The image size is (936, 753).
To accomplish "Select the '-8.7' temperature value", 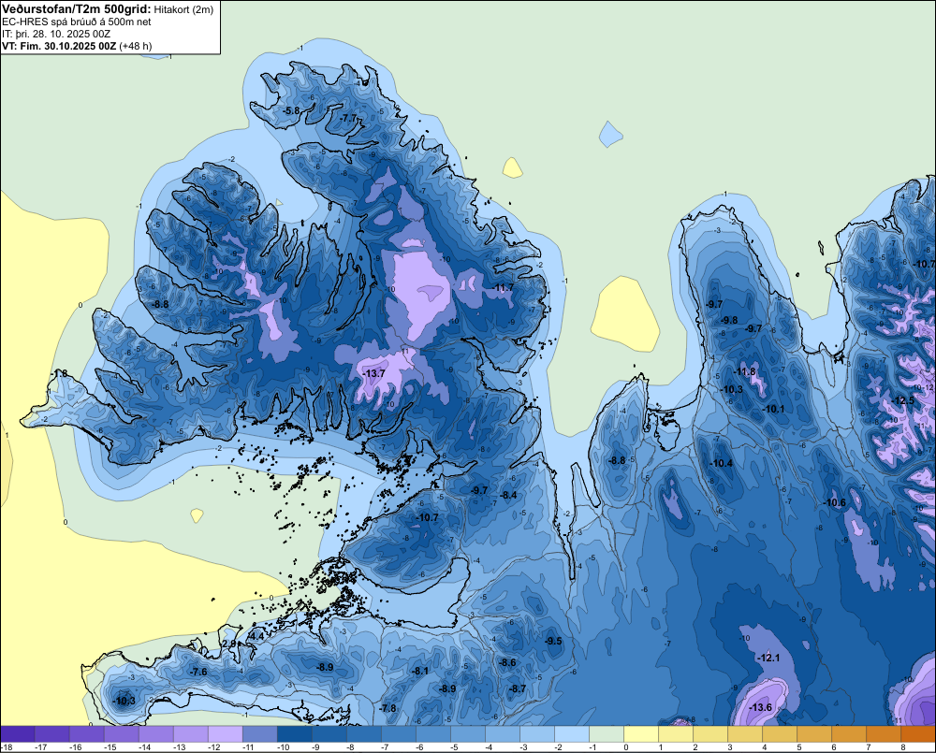I will pos(518,688).
